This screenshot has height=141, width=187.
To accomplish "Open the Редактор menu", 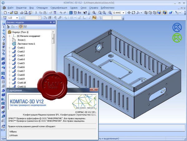I will [21, 8].
